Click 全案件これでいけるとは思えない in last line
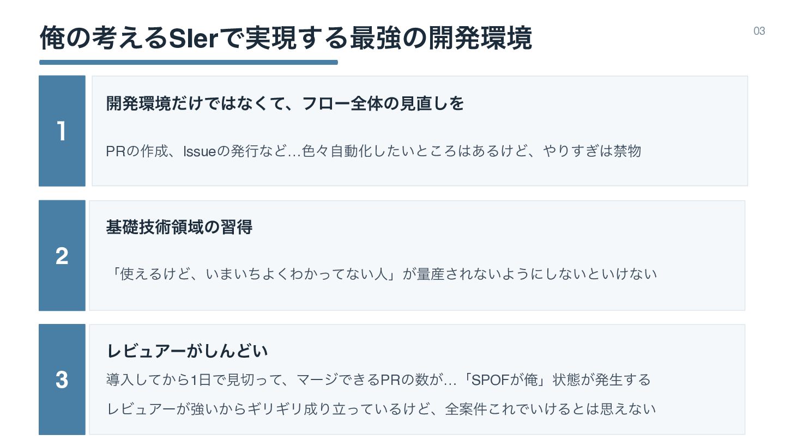 (551, 408)
